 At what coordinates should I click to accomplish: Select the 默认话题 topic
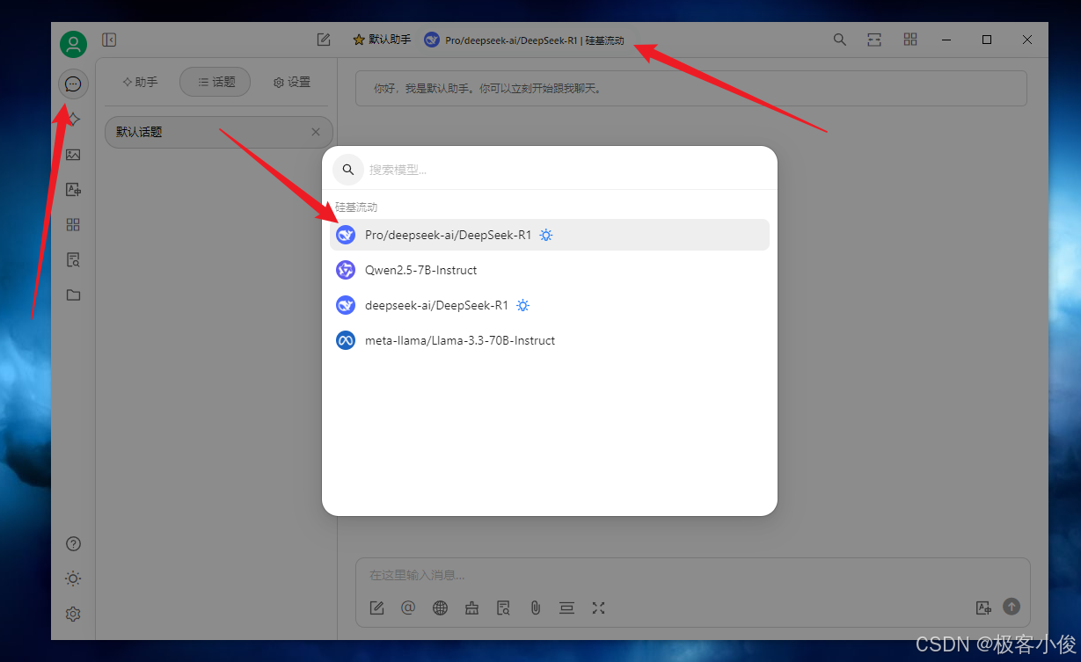218,132
